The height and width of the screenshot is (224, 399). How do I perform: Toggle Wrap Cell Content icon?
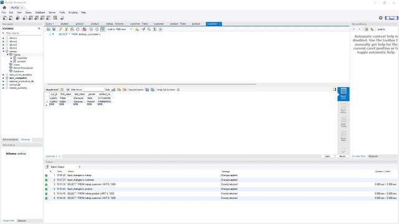[178, 90]
